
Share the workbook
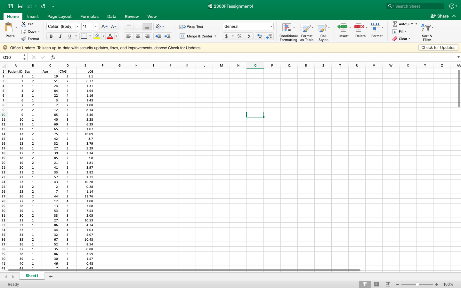point(440,16)
